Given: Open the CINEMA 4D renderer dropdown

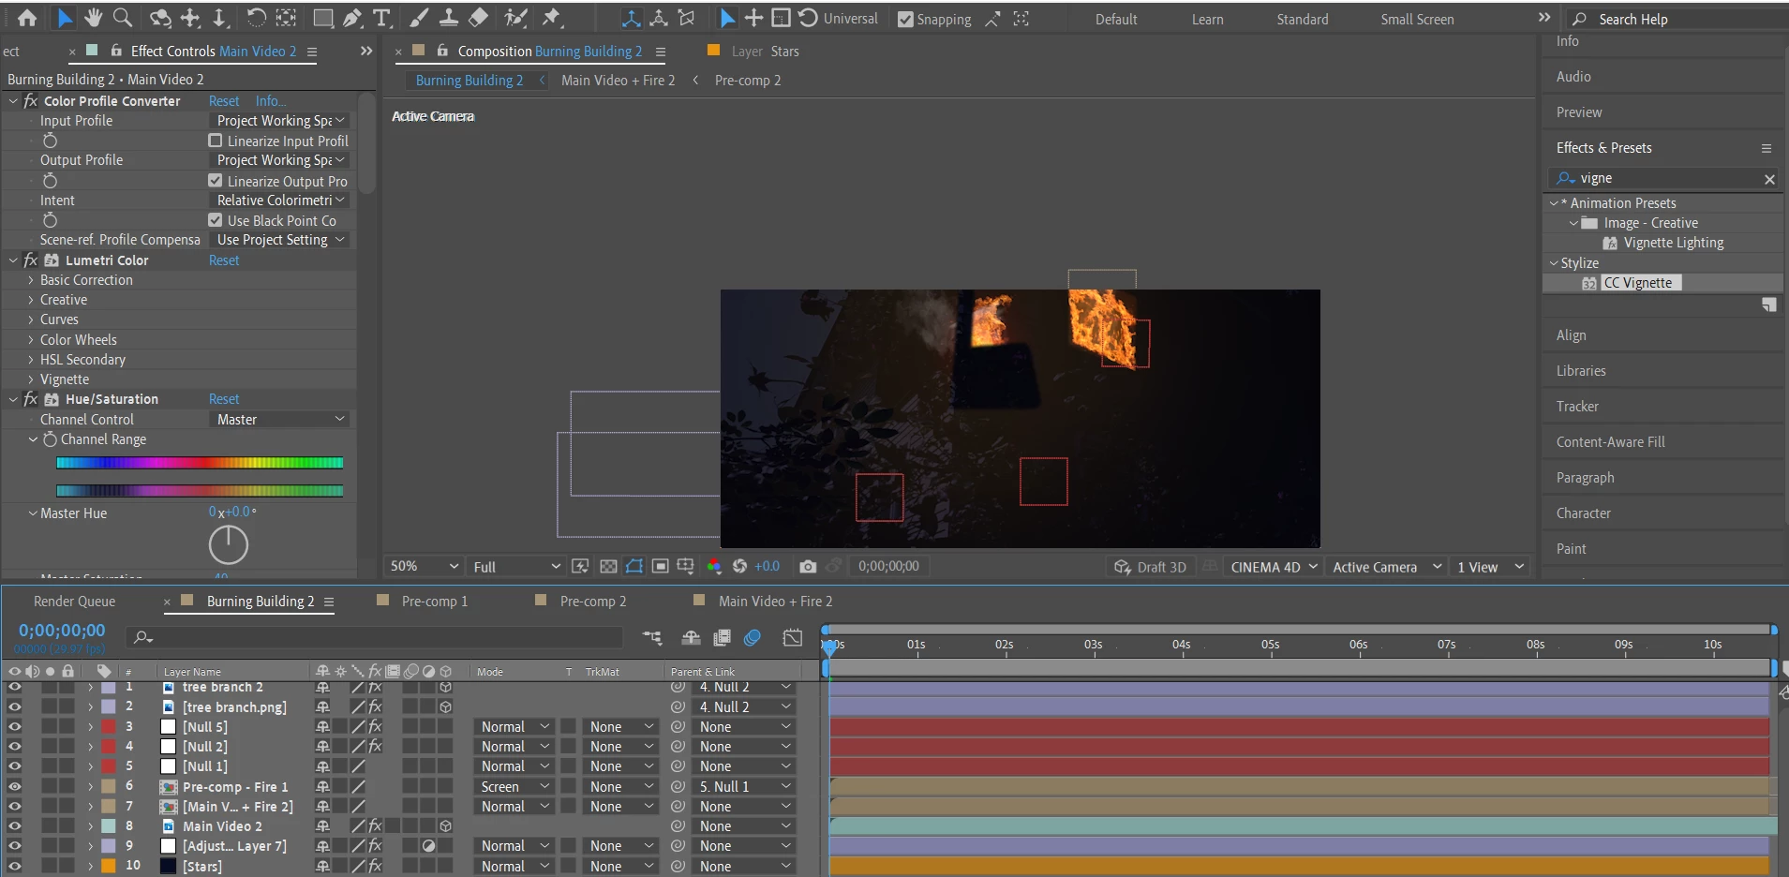Looking at the screenshot, I should click(1274, 567).
